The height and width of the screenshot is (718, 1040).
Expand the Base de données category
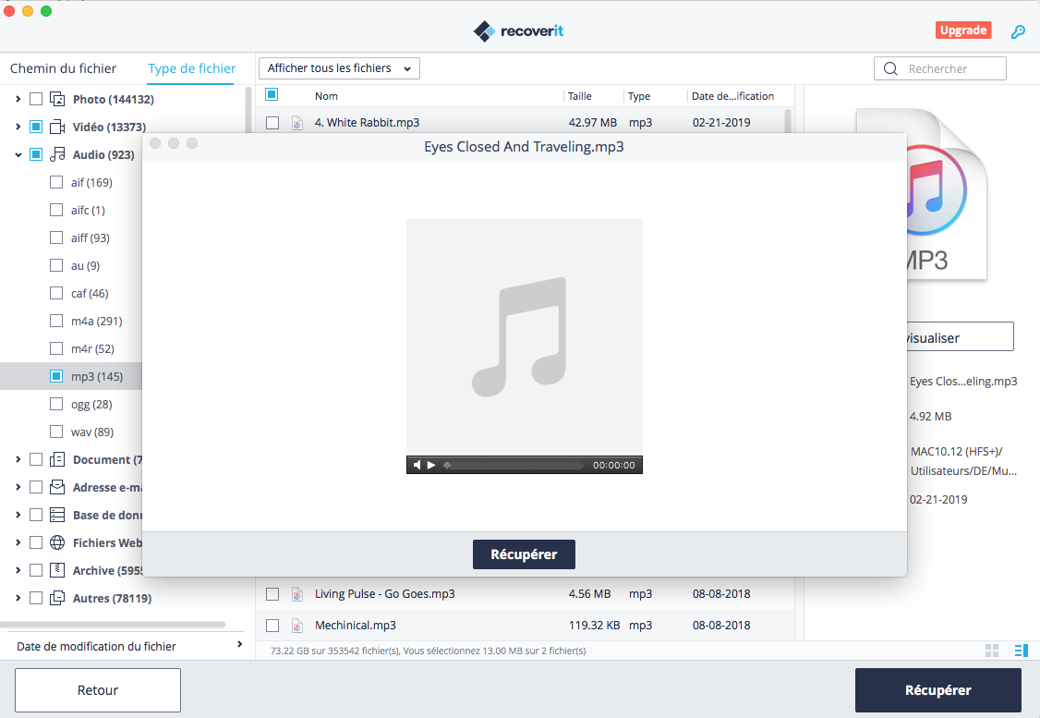[18, 515]
